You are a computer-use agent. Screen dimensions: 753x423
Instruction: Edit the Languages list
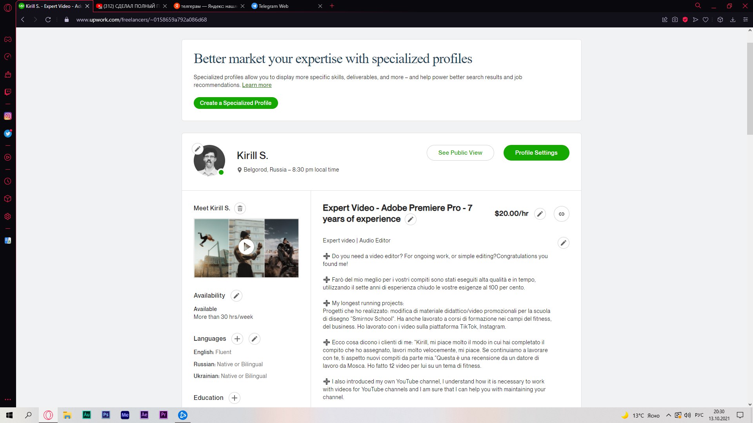255,339
